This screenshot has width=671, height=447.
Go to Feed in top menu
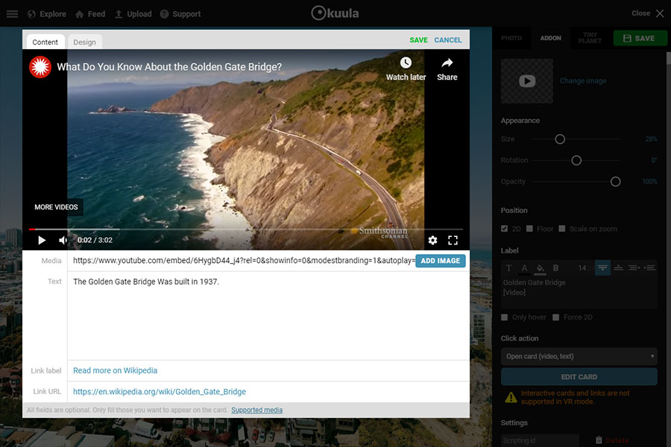90,14
